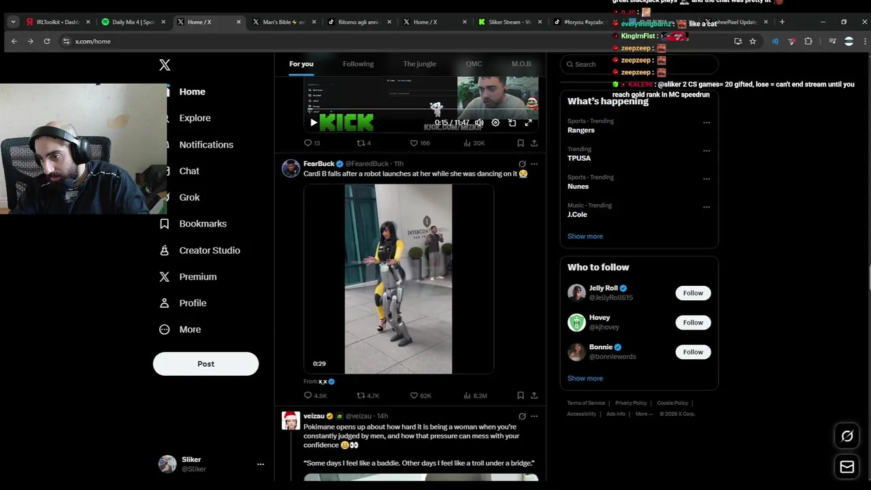Open the Messages envelope floating button
The height and width of the screenshot is (490, 871).
(x=847, y=467)
